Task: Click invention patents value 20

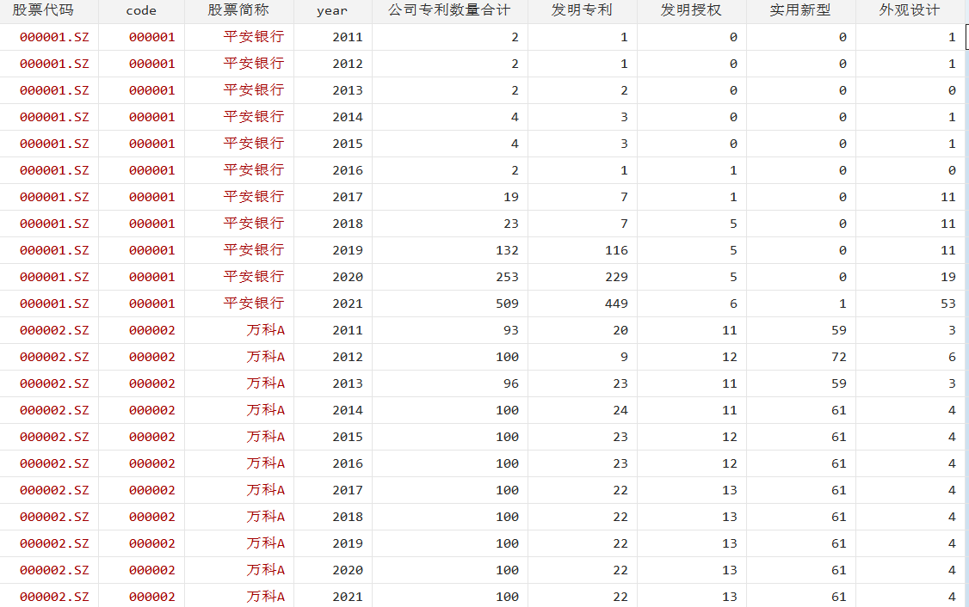Action: coord(620,330)
